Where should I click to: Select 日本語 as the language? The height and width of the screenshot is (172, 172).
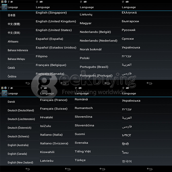point(12,15)
